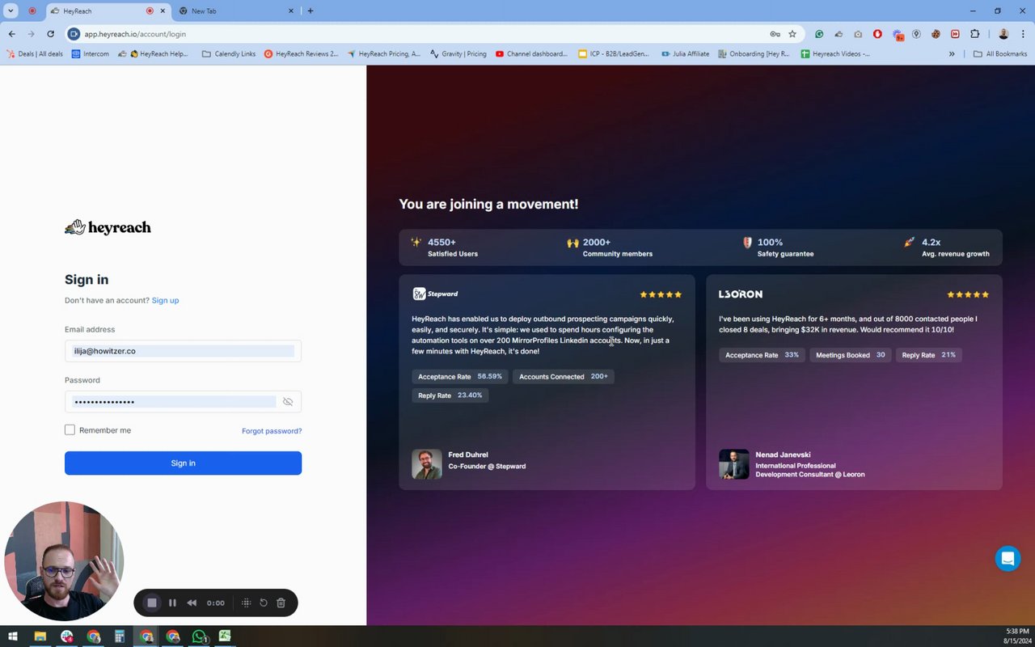Go back in browser history

pyautogui.click(x=11, y=34)
